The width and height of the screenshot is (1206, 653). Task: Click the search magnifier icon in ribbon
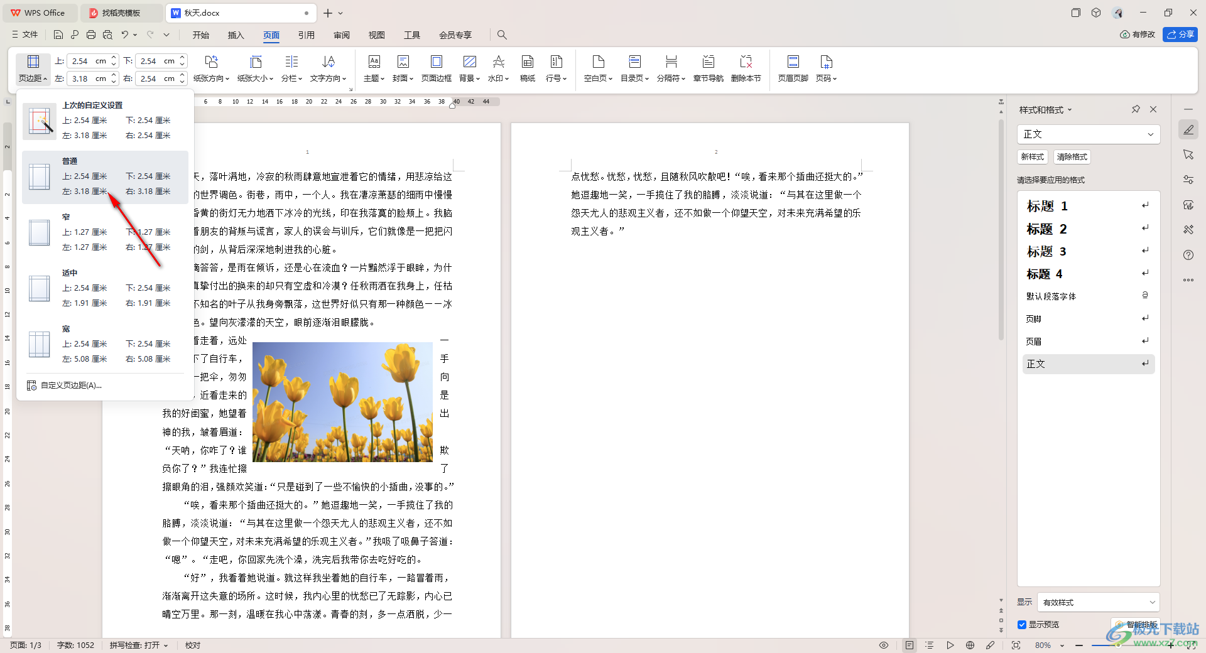point(502,35)
